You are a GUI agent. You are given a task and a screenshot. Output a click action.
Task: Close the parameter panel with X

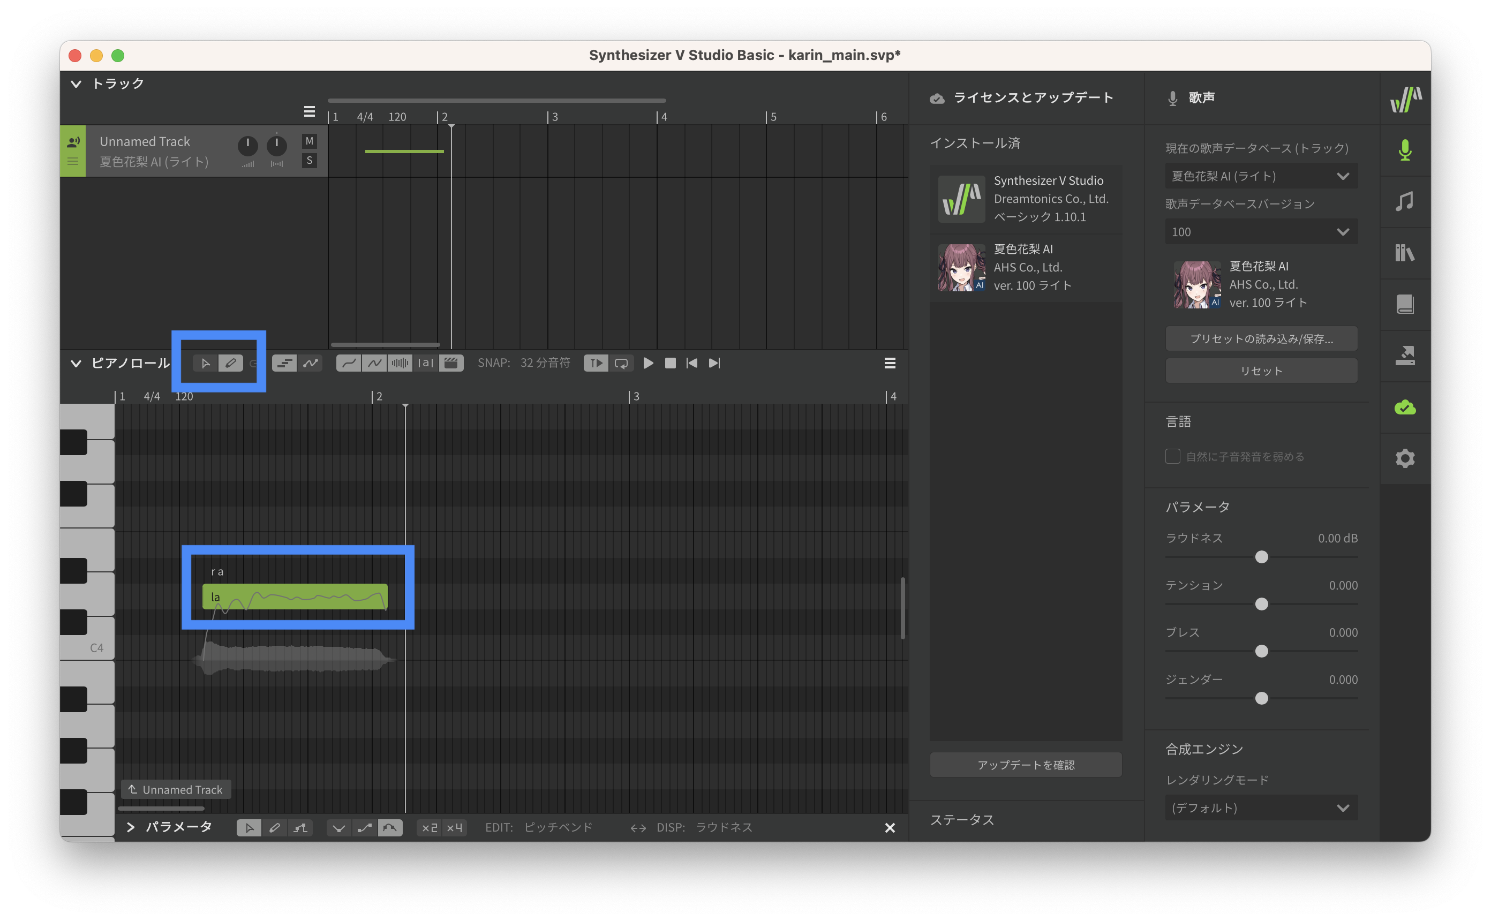pyautogui.click(x=890, y=828)
